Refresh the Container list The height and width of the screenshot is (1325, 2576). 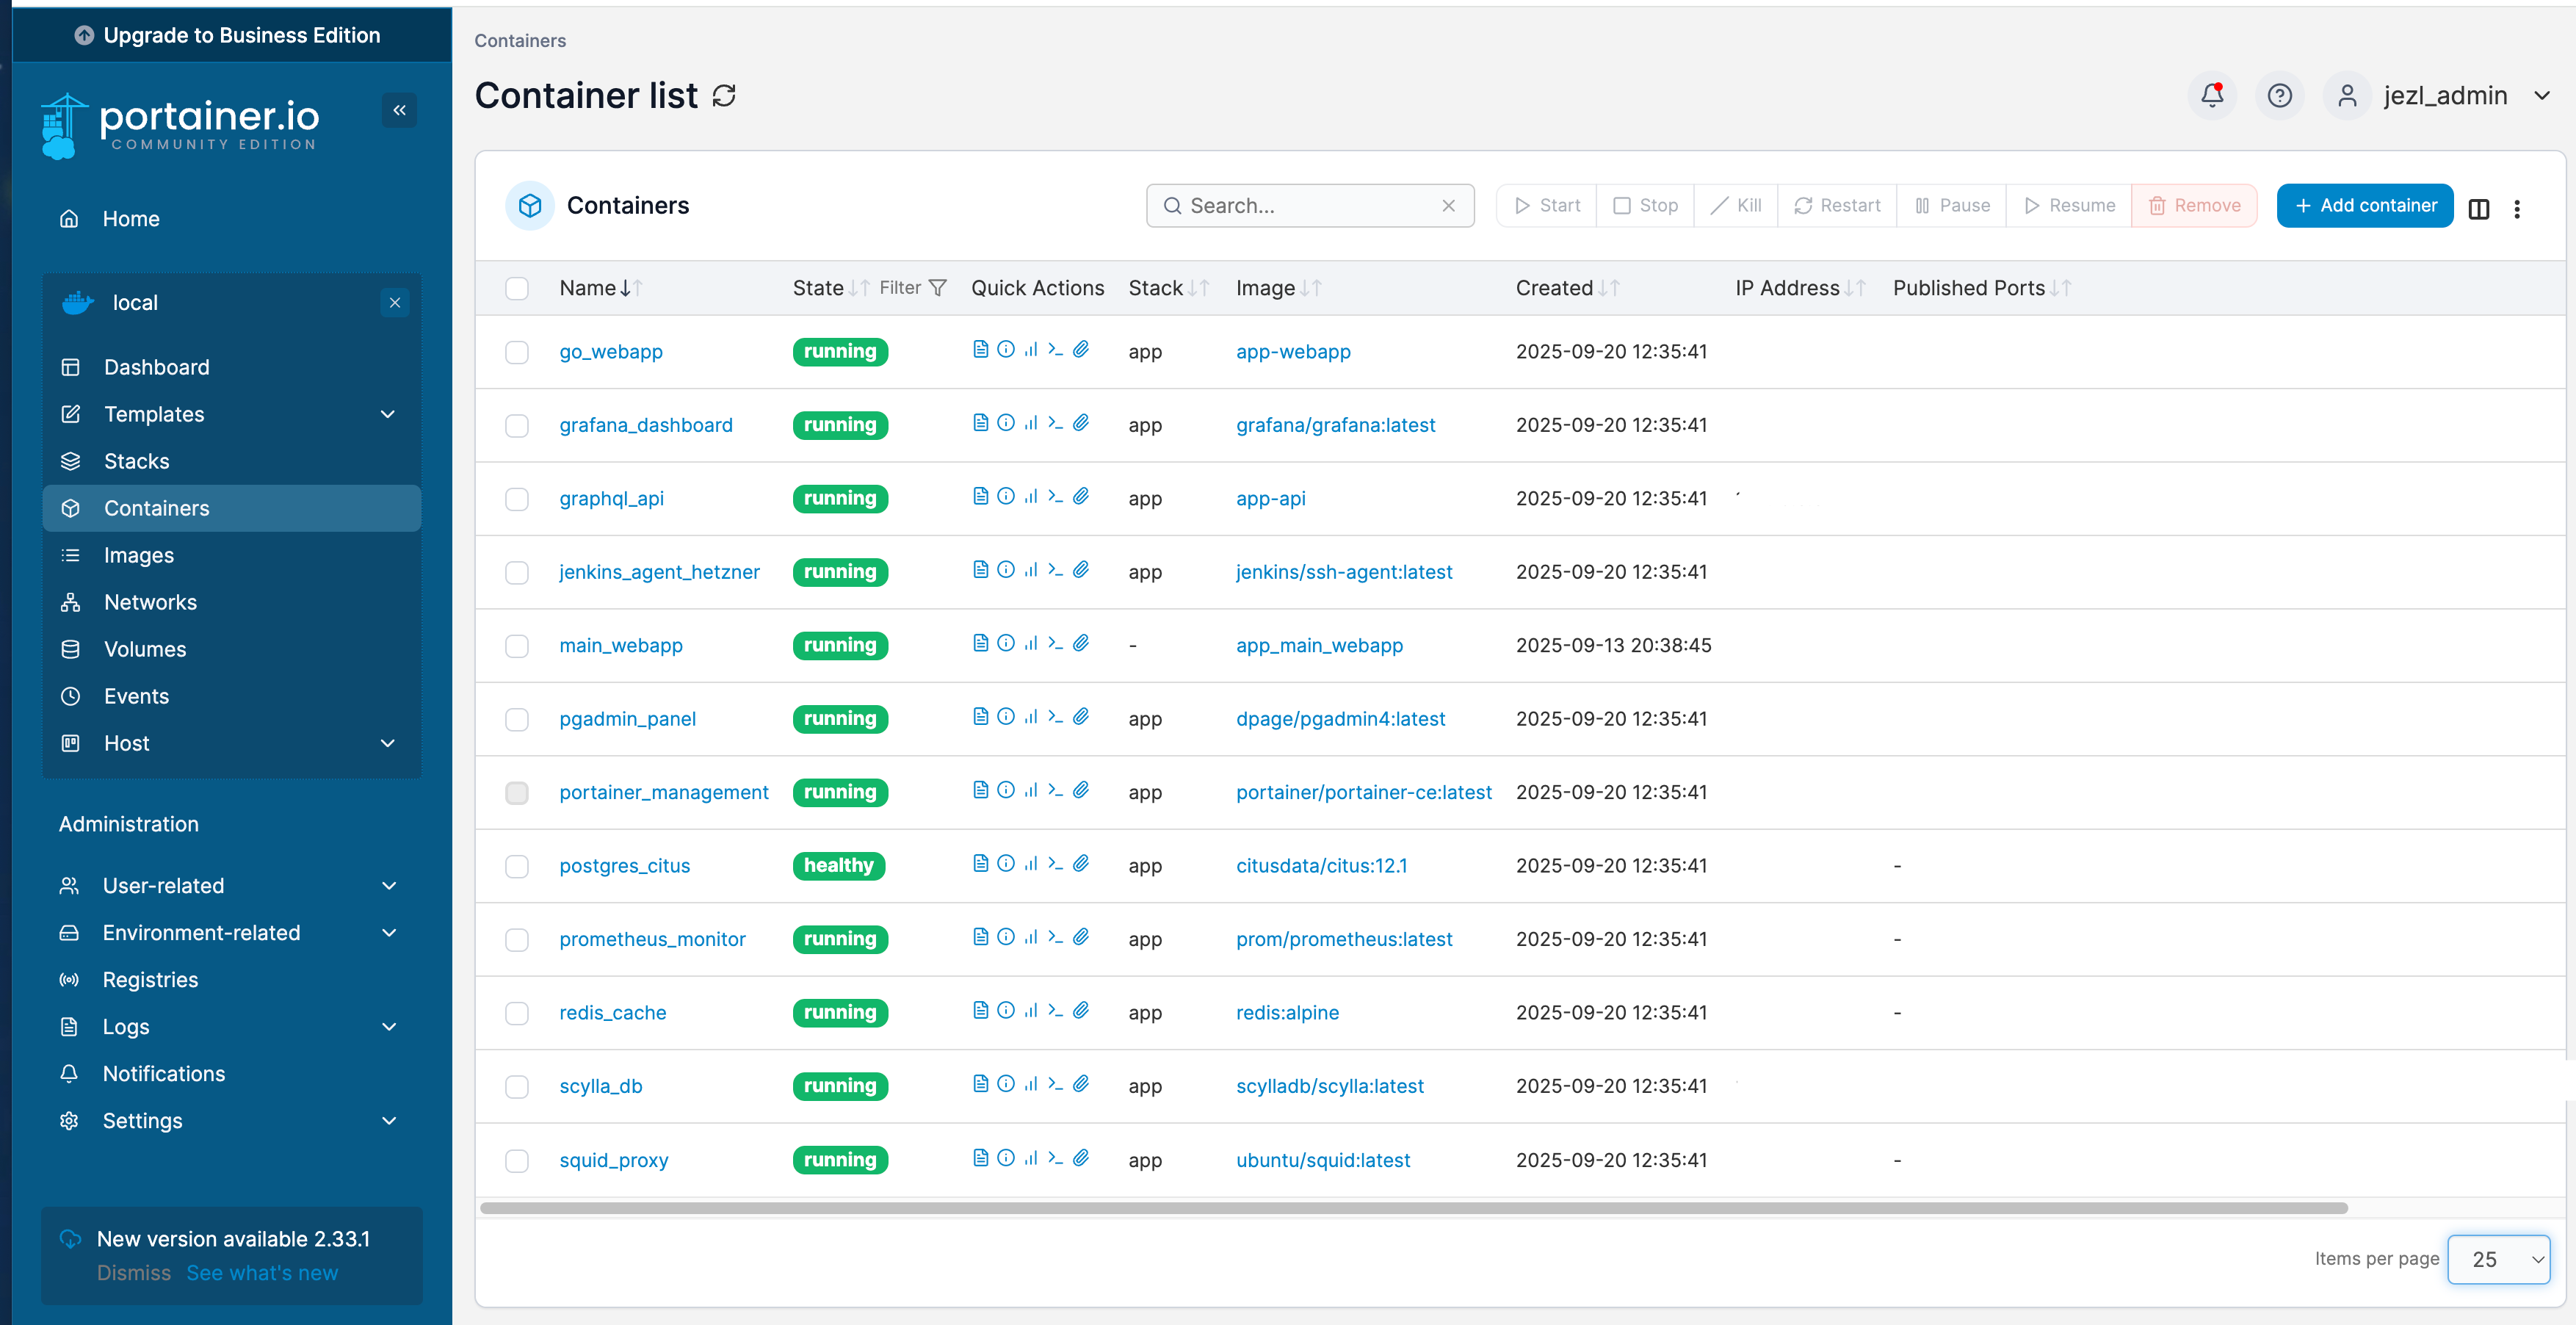724,96
